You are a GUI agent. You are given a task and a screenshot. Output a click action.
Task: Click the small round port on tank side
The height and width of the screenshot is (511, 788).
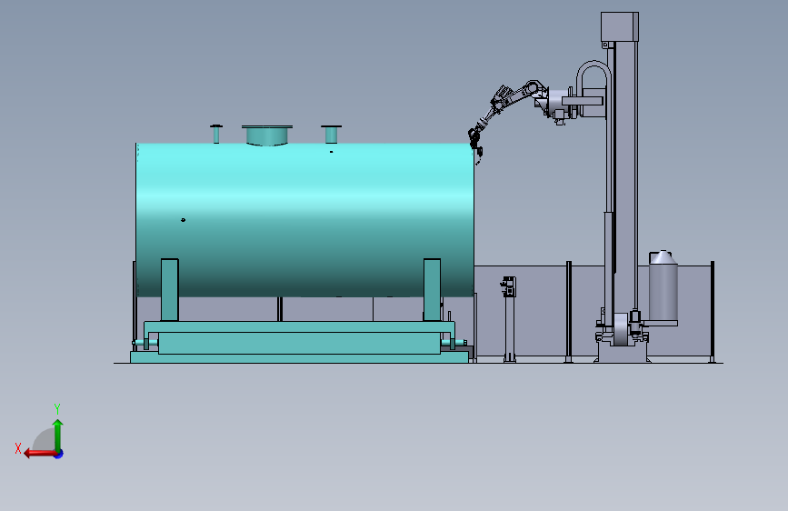coord(183,220)
